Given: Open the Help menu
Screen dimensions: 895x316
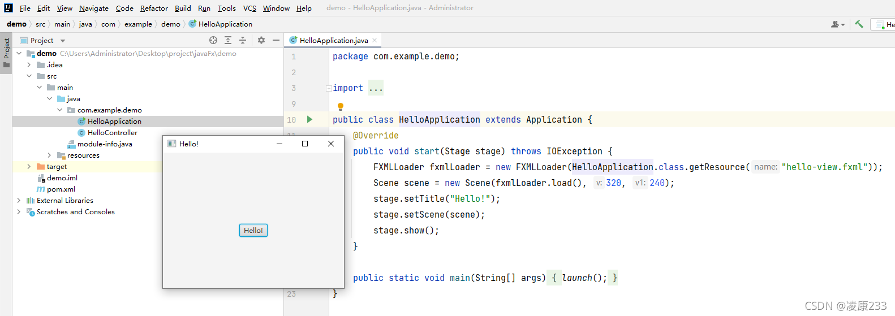Looking at the screenshot, I should click(304, 8).
